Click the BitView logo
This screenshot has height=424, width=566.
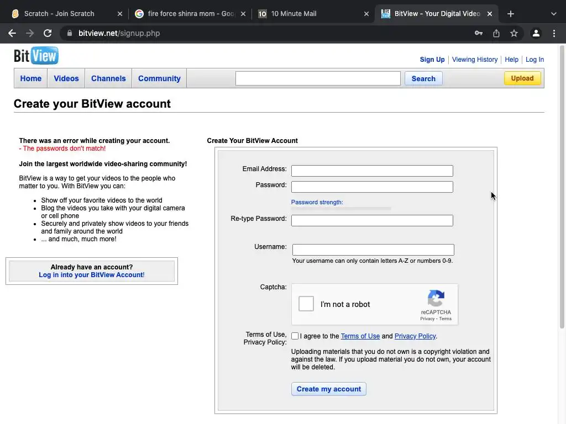[x=36, y=56]
